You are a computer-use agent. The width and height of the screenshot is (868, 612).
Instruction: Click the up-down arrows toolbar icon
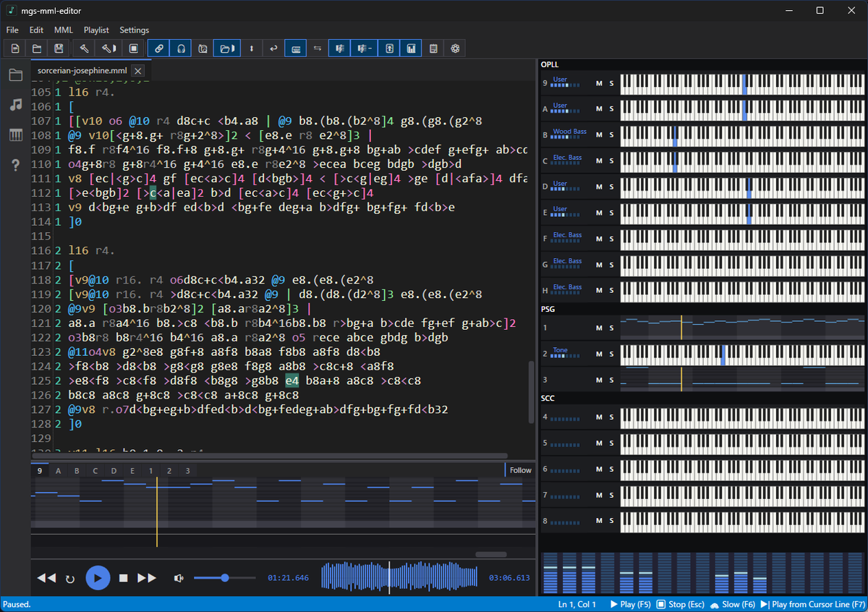252,48
